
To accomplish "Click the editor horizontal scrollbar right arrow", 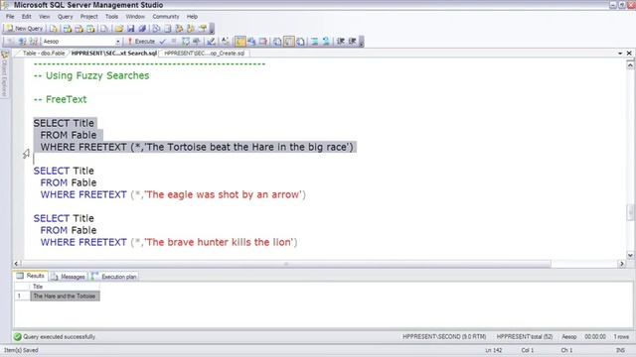I will tap(622, 264).
